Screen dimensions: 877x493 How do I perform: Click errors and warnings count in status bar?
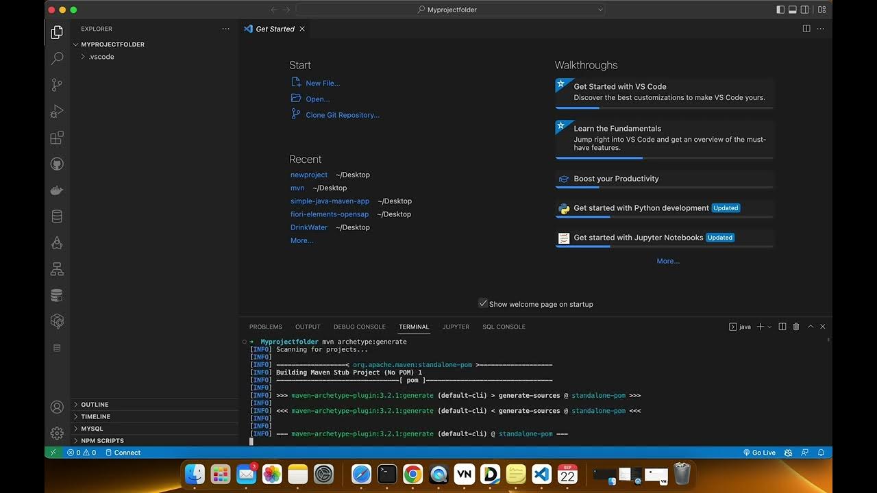pyautogui.click(x=82, y=453)
